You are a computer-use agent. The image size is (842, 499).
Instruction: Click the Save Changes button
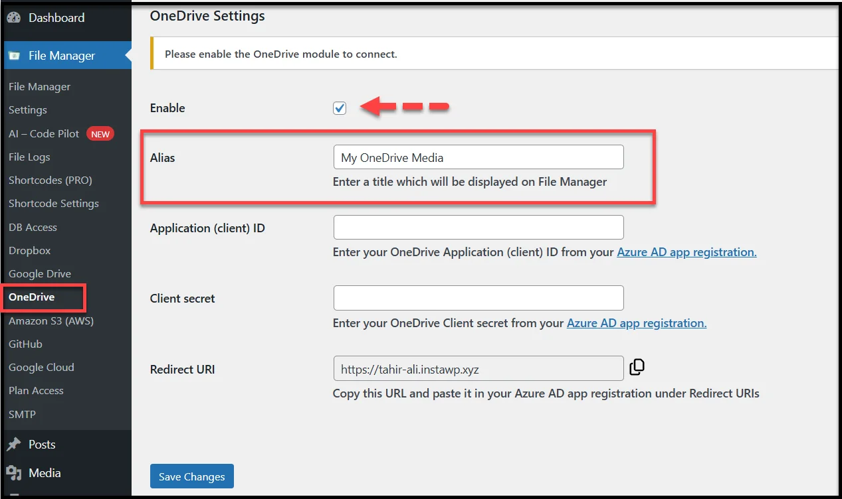191,476
